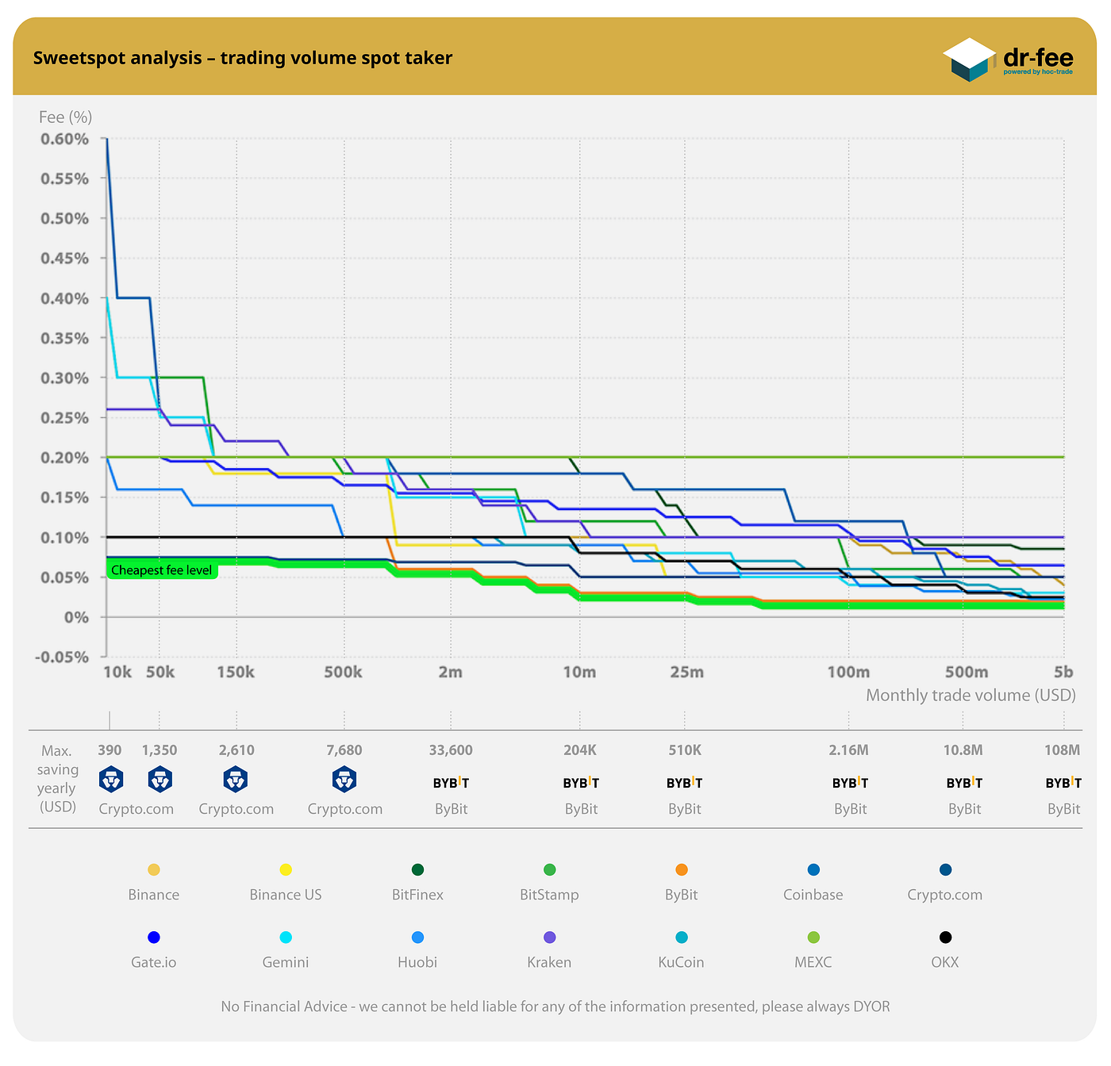Click the ByBit logo under 10.8M
Screen dimensions: 1111x1066
964,783
